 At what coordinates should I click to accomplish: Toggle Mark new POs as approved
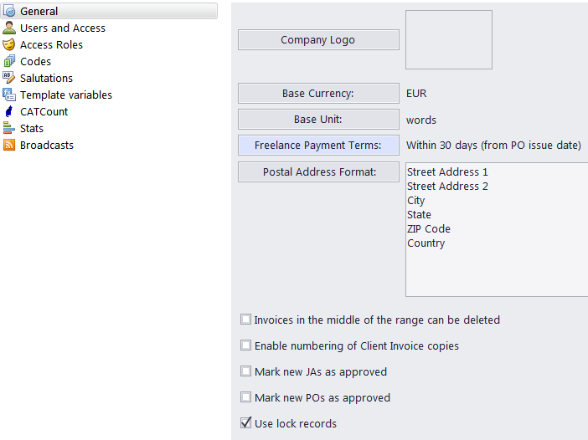coord(246,397)
